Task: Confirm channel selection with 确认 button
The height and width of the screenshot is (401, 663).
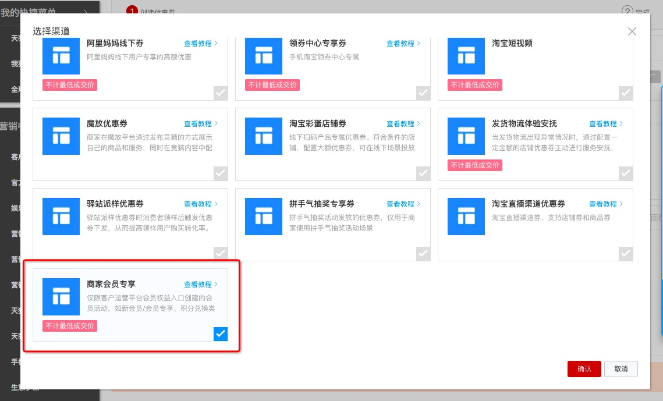Action: pos(584,369)
